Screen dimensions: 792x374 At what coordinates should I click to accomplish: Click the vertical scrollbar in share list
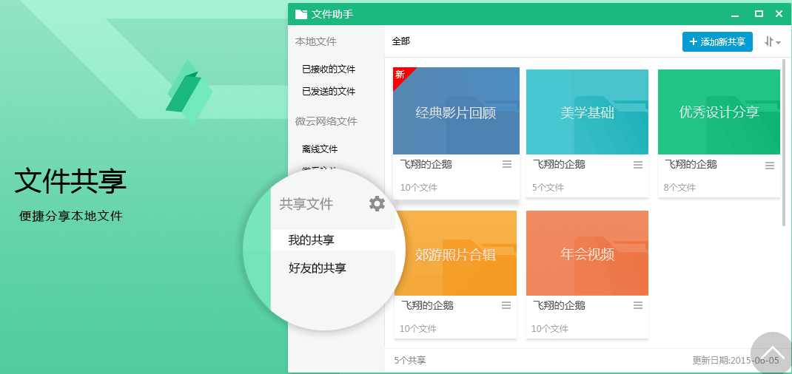point(784,142)
